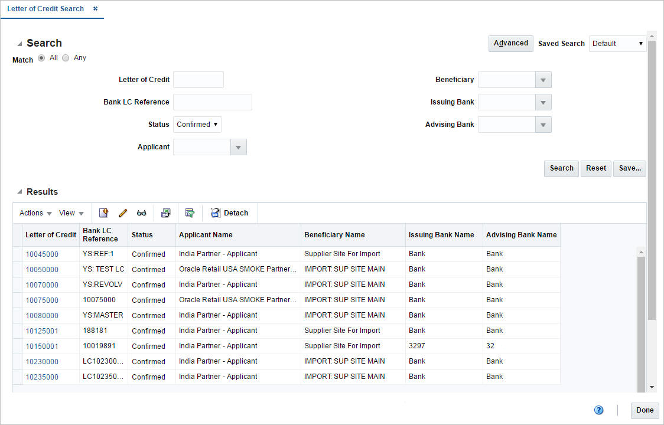This screenshot has height=425, width=664.
Task: Open the Saved Search Default dropdown
Action: (617, 43)
